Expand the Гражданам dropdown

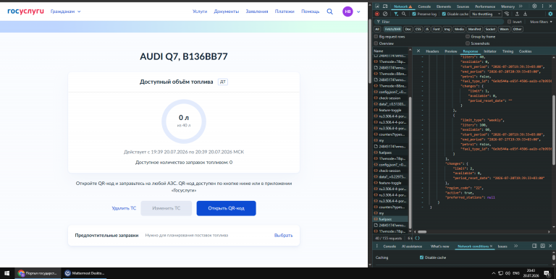pyautogui.click(x=66, y=12)
